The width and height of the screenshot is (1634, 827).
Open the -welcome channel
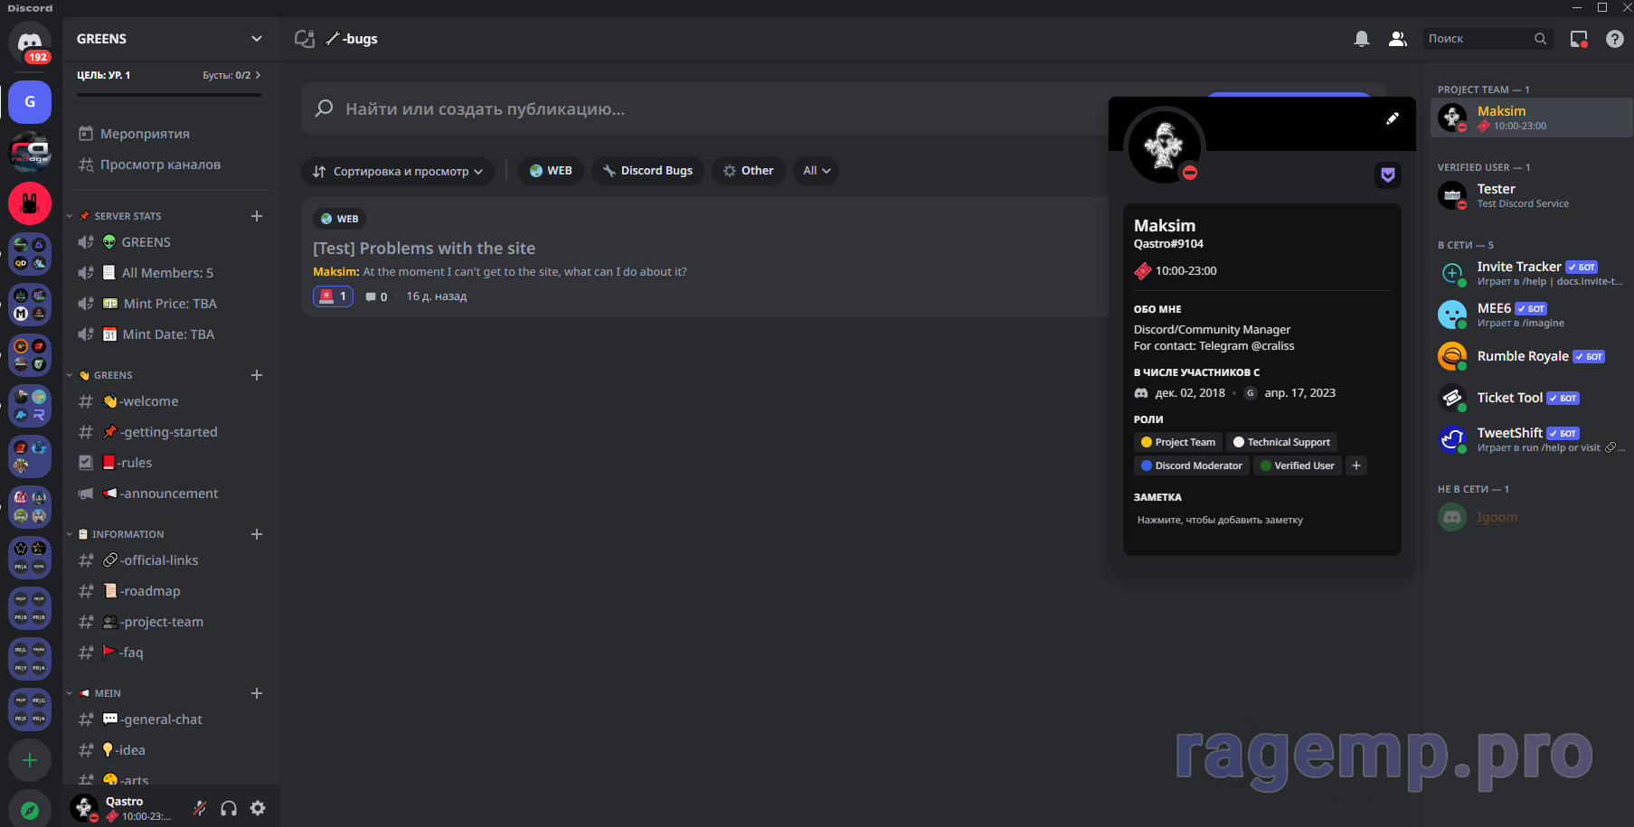pyautogui.click(x=171, y=401)
